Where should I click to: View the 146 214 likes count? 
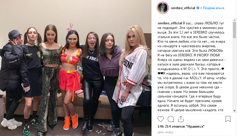[181, 126]
